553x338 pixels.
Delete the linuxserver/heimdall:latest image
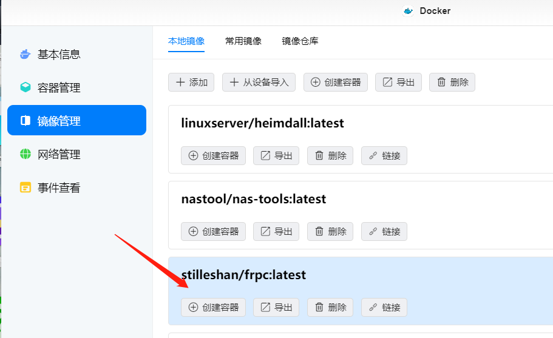[330, 155]
